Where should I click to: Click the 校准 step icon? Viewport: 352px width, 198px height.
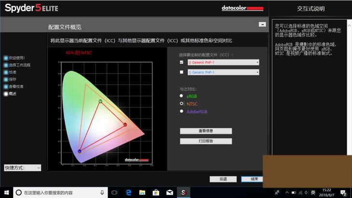[x=6, y=72]
